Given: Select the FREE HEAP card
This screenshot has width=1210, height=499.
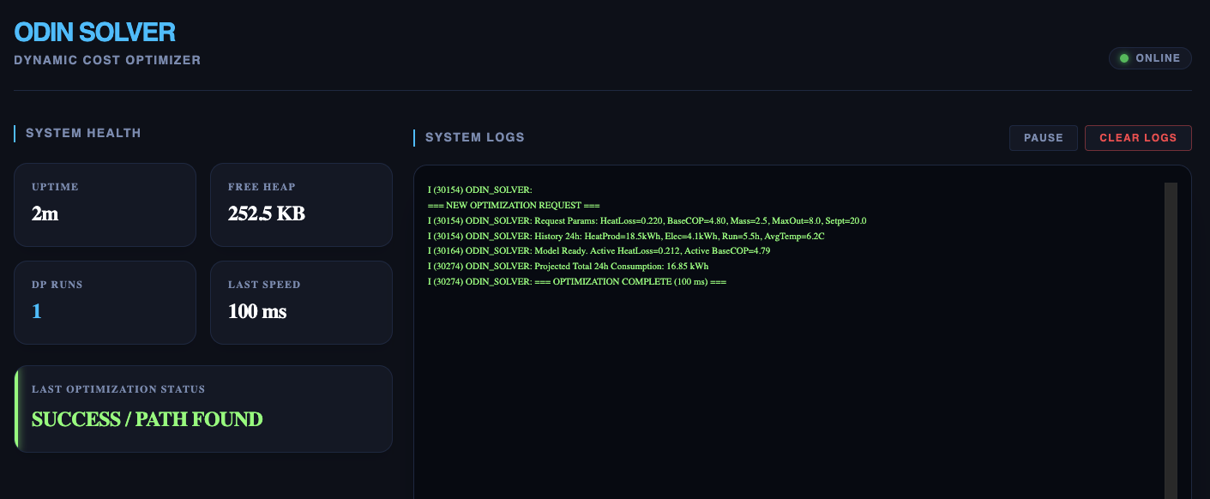Looking at the screenshot, I should click(x=301, y=205).
